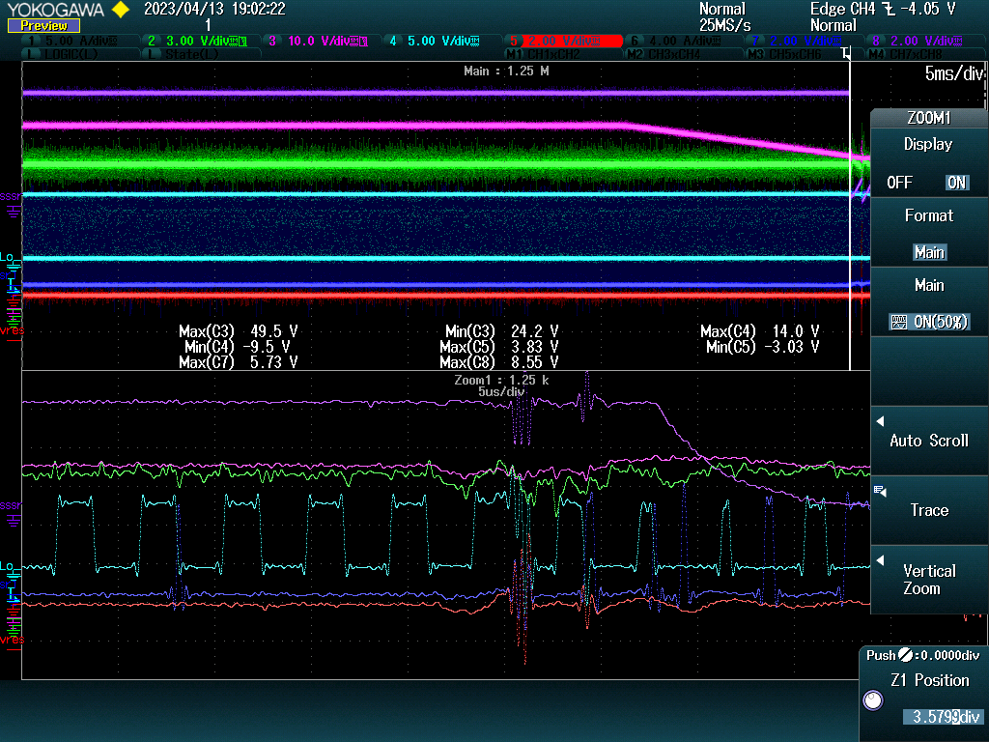Image resolution: width=989 pixels, height=742 pixels.
Task: Click the Z1 Position jog knob icon
Action: click(x=873, y=702)
